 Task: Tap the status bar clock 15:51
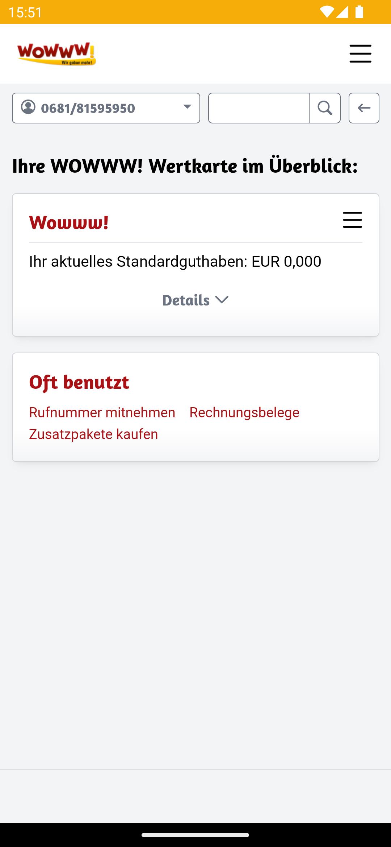point(25,12)
